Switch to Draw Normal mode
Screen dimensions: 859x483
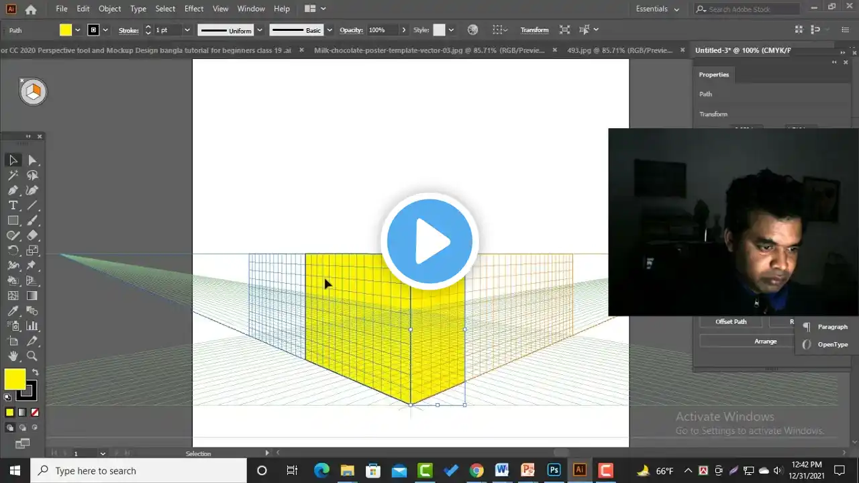pos(9,427)
